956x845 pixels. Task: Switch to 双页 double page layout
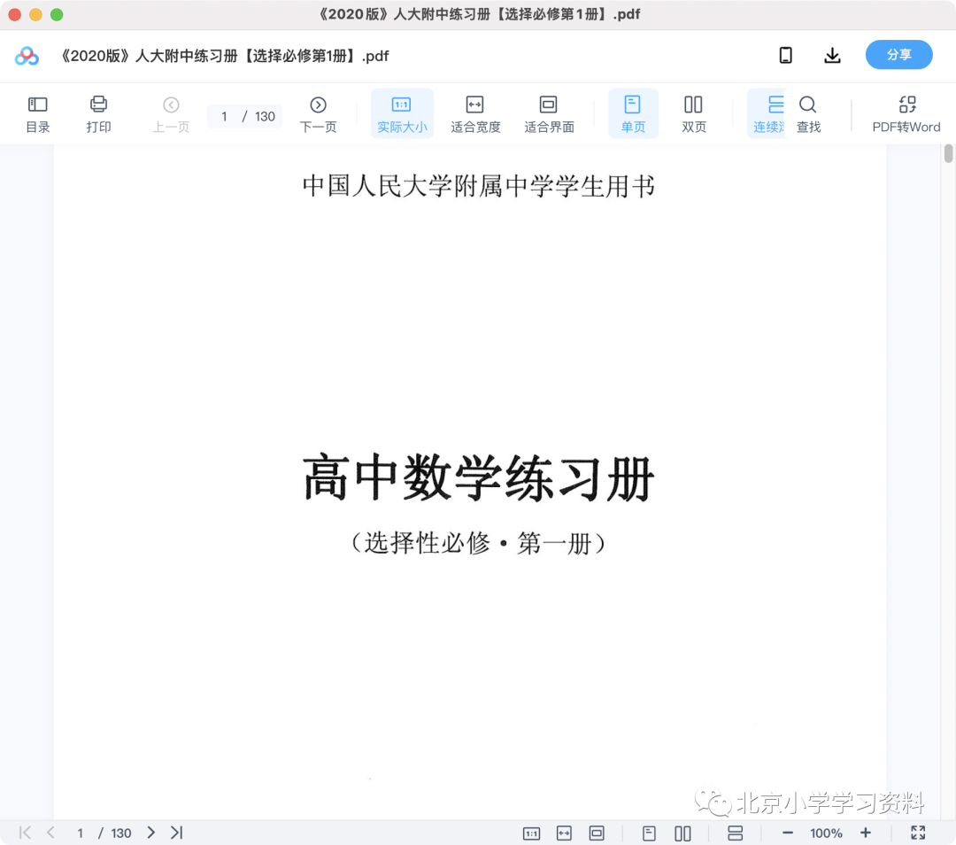click(x=694, y=114)
